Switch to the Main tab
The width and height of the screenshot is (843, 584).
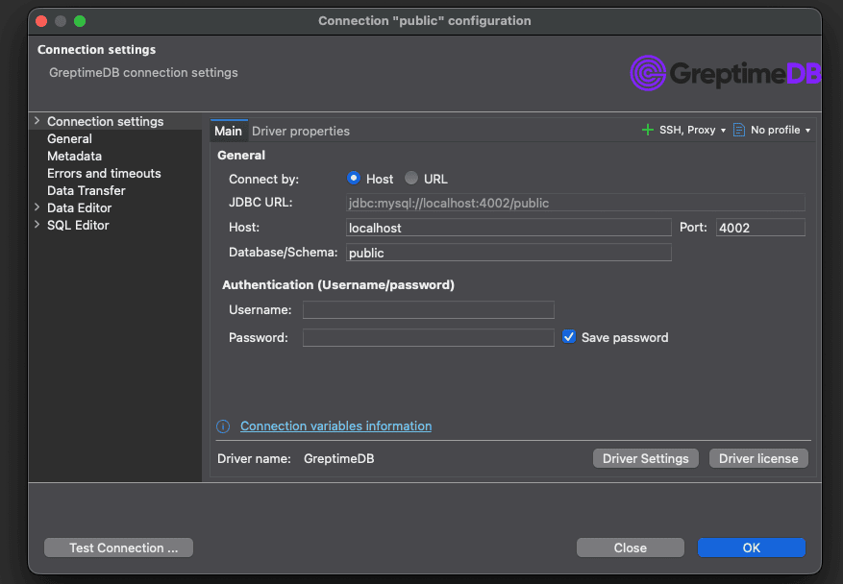coord(229,131)
